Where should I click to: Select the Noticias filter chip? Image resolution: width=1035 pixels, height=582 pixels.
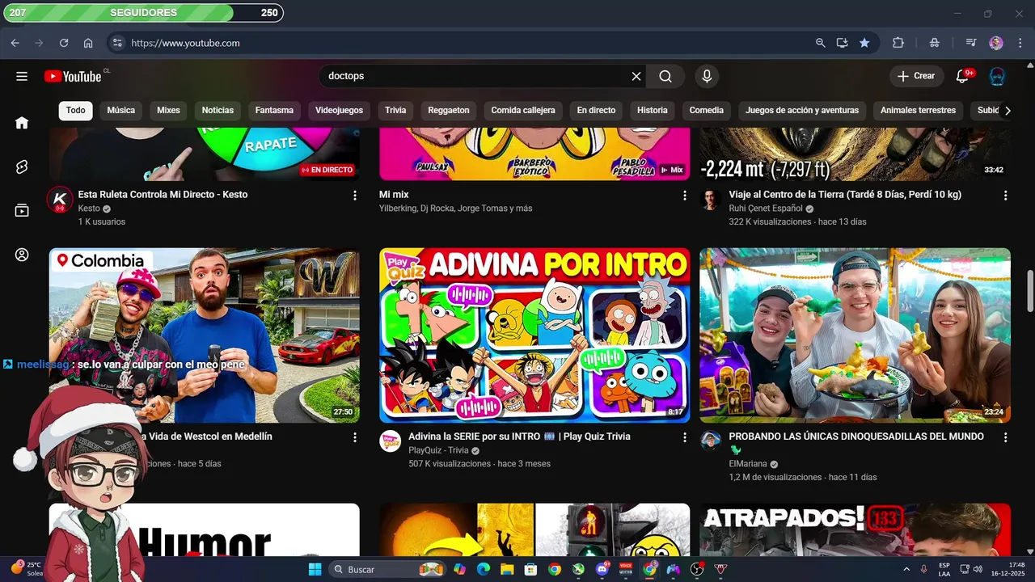pos(218,111)
